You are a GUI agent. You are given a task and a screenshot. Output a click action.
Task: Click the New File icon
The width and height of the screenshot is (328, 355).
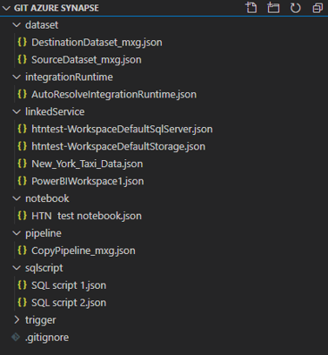[x=251, y=8]
